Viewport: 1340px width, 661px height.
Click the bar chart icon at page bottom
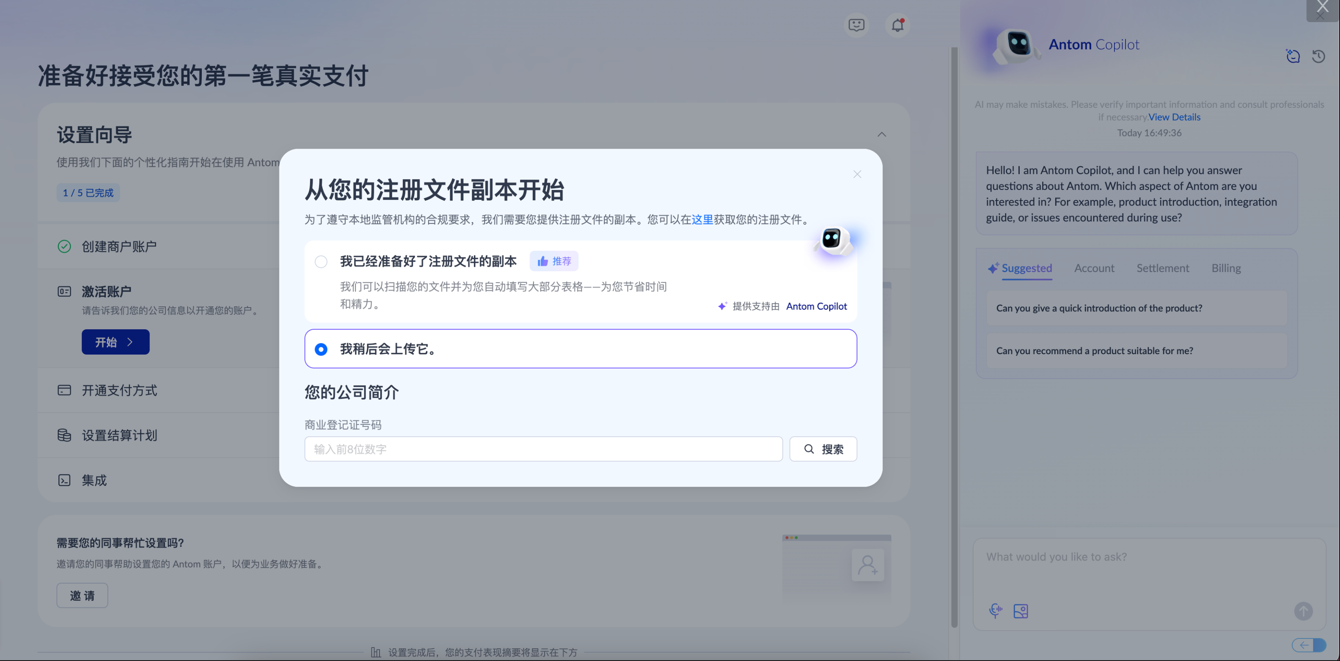pos(375,652)
